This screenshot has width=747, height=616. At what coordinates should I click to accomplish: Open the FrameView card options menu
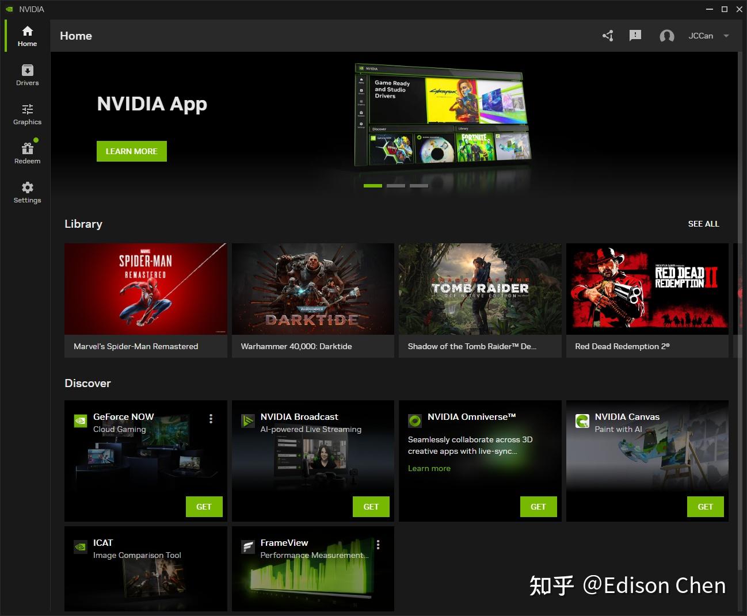[x=378, y=544]
